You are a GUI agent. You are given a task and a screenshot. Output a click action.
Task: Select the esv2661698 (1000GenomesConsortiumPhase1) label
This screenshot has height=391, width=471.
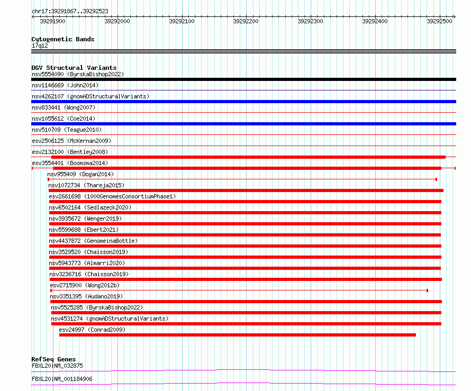[112, 196]
